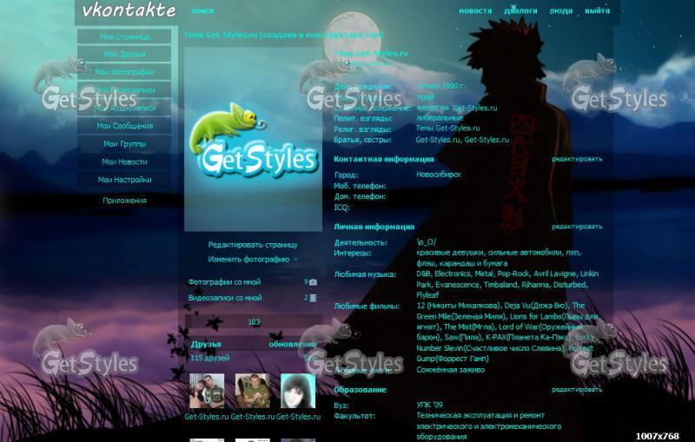Screen dimensions: 695x442
Task: Click the \o_O/ activity link
Action: 426,242
